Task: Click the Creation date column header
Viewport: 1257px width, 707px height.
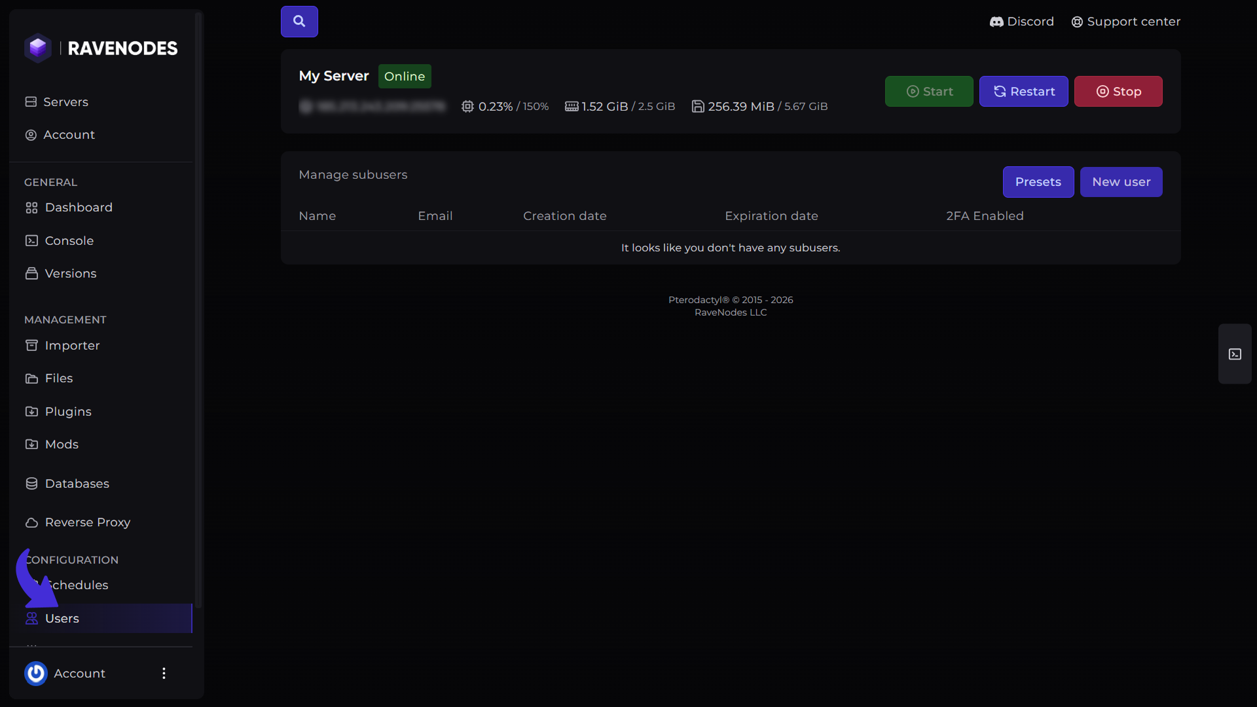Action: tap(565, 216)
